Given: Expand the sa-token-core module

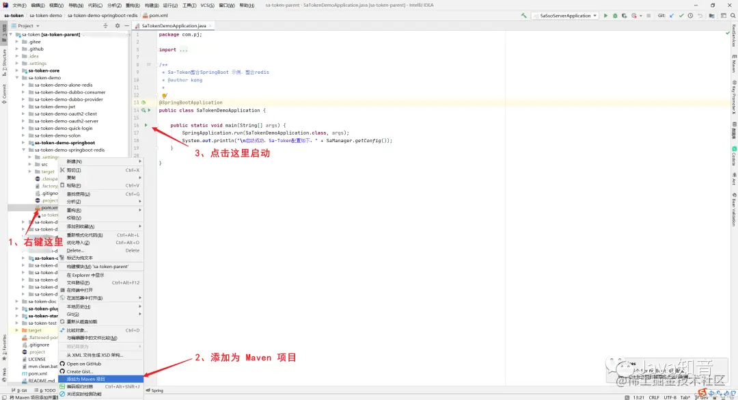Looking at the screenshot, I should 17,70.
